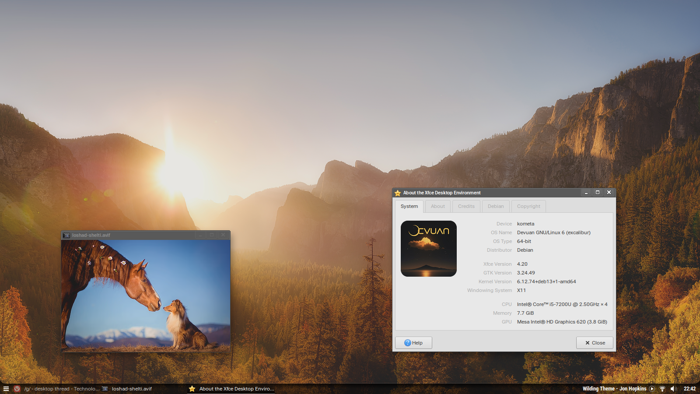Click the device name 'kometa'
This screenshot has width=700, height=394.
point(525,224)
